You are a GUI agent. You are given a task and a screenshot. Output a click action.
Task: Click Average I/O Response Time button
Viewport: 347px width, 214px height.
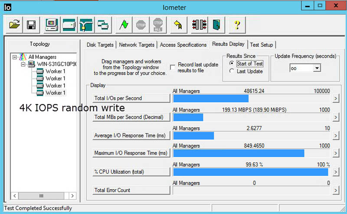131,136
